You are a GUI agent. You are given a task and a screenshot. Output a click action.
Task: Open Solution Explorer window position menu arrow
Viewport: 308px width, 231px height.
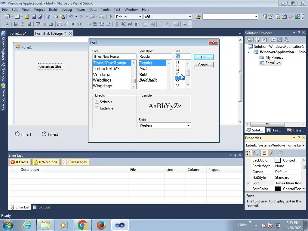pos(294,33)
